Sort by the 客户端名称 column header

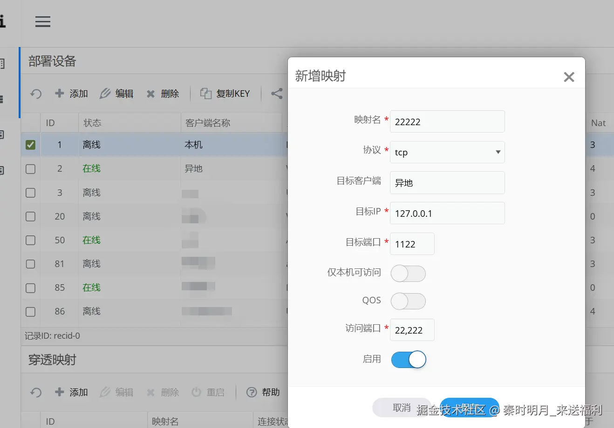click(x=232, y=123)
